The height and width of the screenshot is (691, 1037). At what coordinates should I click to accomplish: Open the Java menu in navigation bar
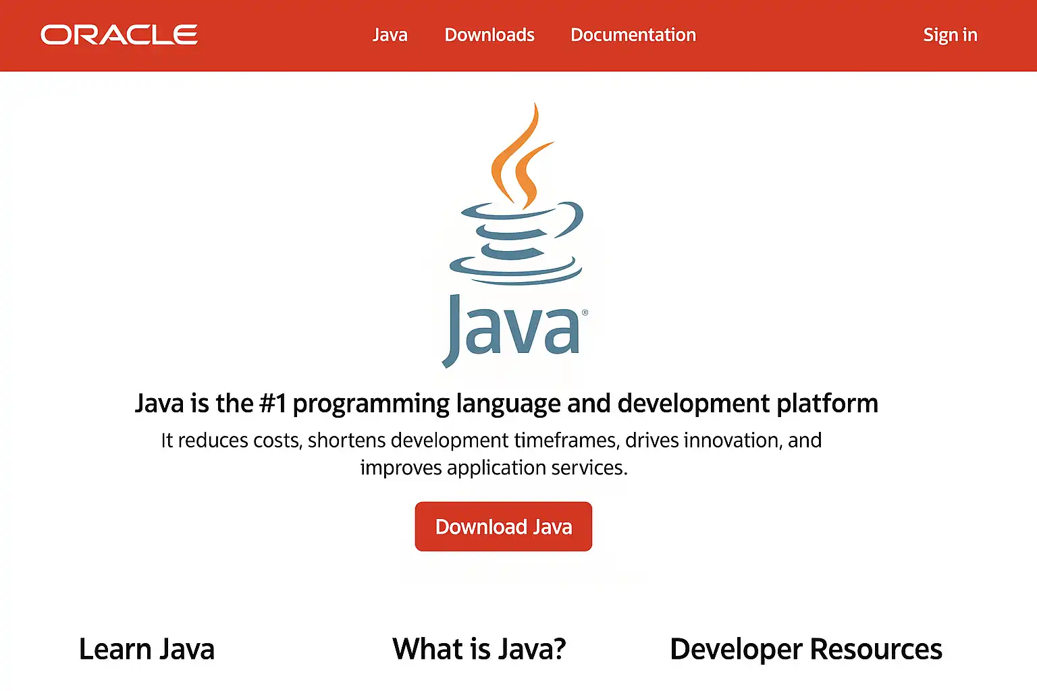coord(390,35)
